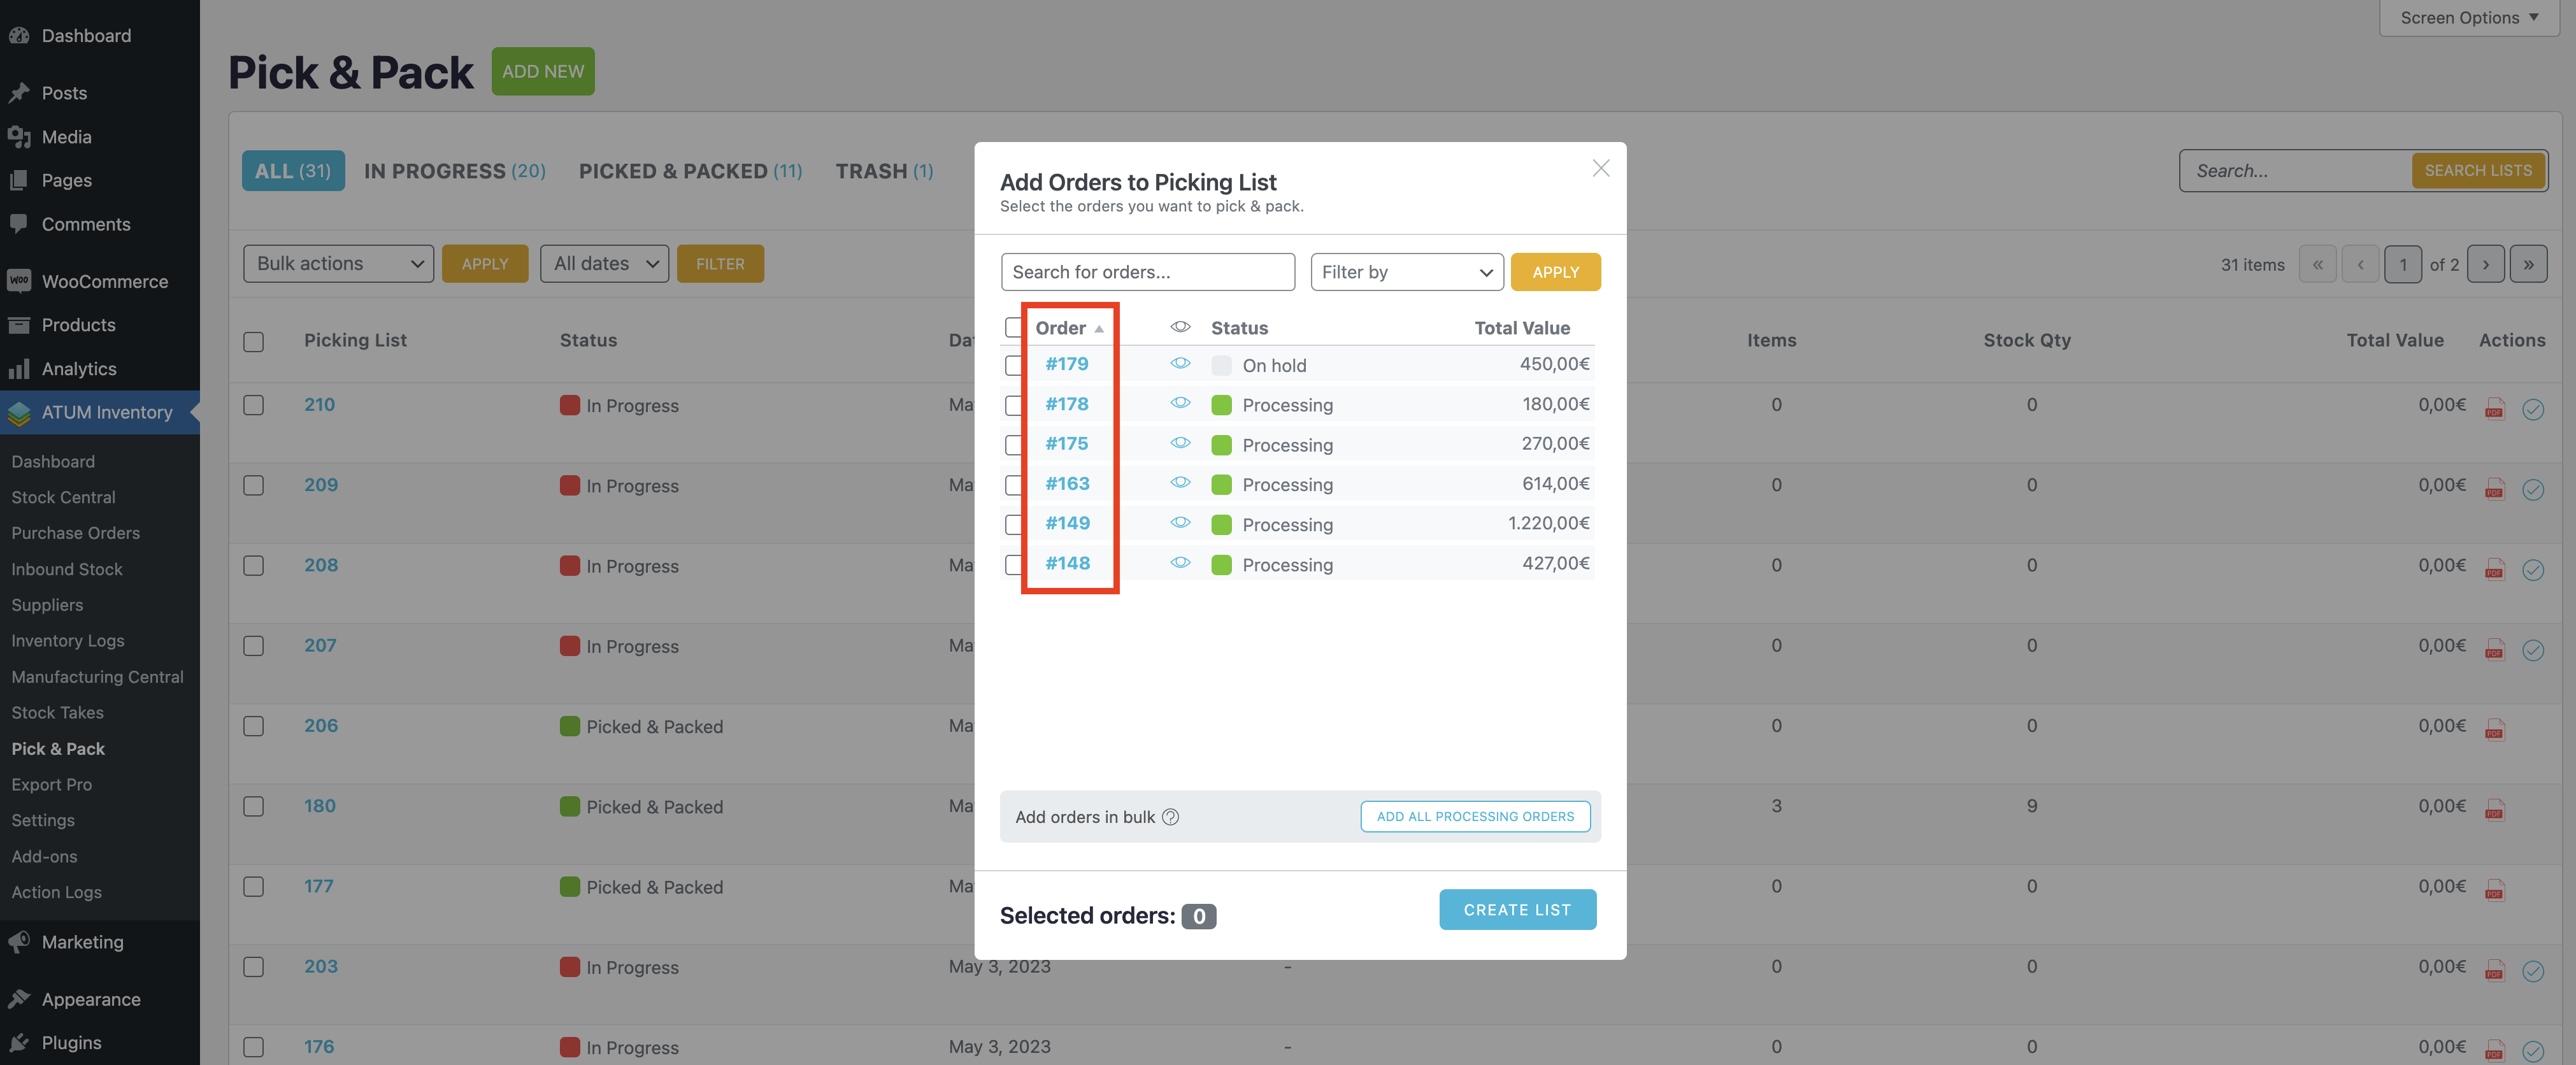
Task: Click the Search for orders input field
Action: pyautogui.click(x=1148, y=272)
